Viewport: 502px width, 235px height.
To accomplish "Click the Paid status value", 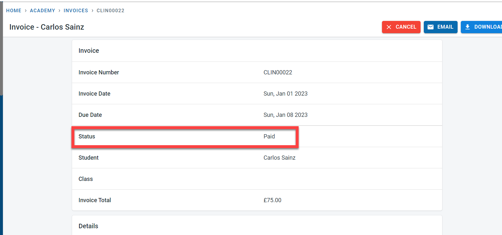I will [x=269, y=136].
